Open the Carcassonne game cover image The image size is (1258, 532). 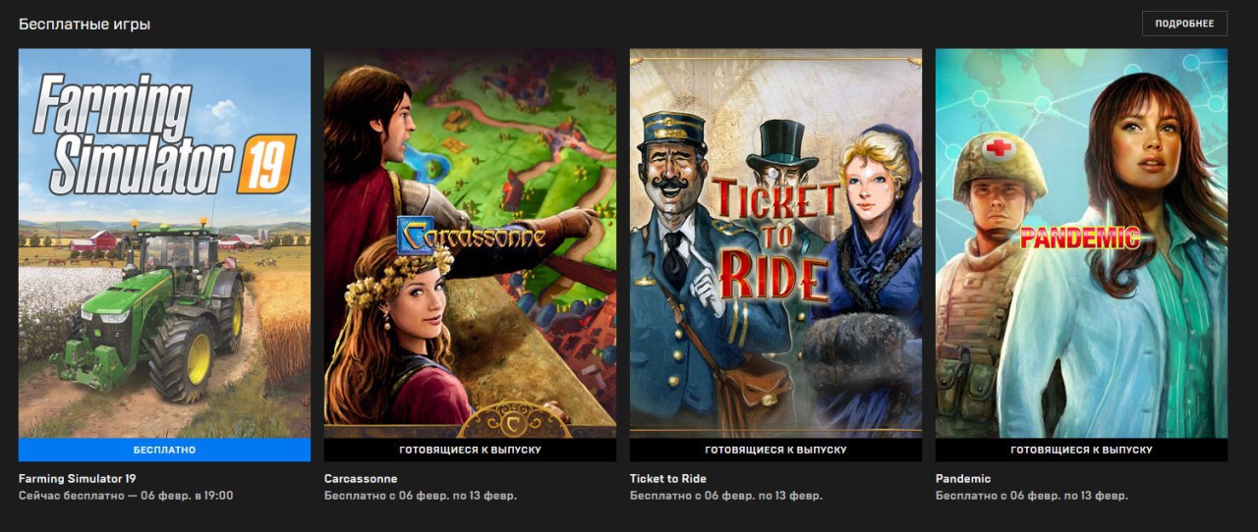pos(470,243)
